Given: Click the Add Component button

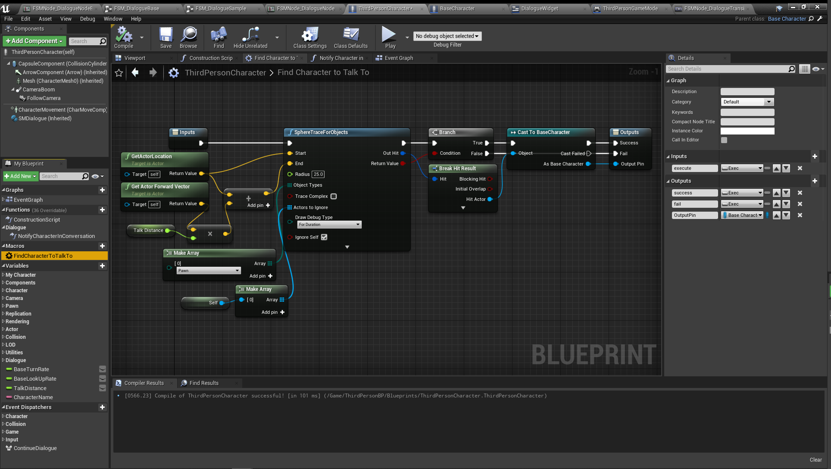Looking at the screenshot, I should (34, 41).
